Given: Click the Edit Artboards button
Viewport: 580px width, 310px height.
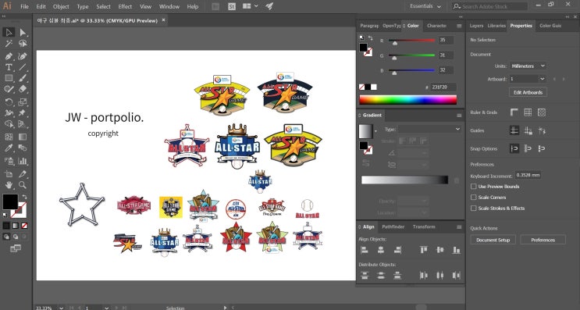Looking at the screenshot, I should click(x=528, y=92).
